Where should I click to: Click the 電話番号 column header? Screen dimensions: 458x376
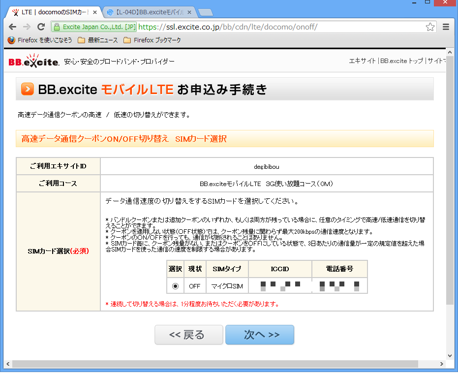click(340, 269)
